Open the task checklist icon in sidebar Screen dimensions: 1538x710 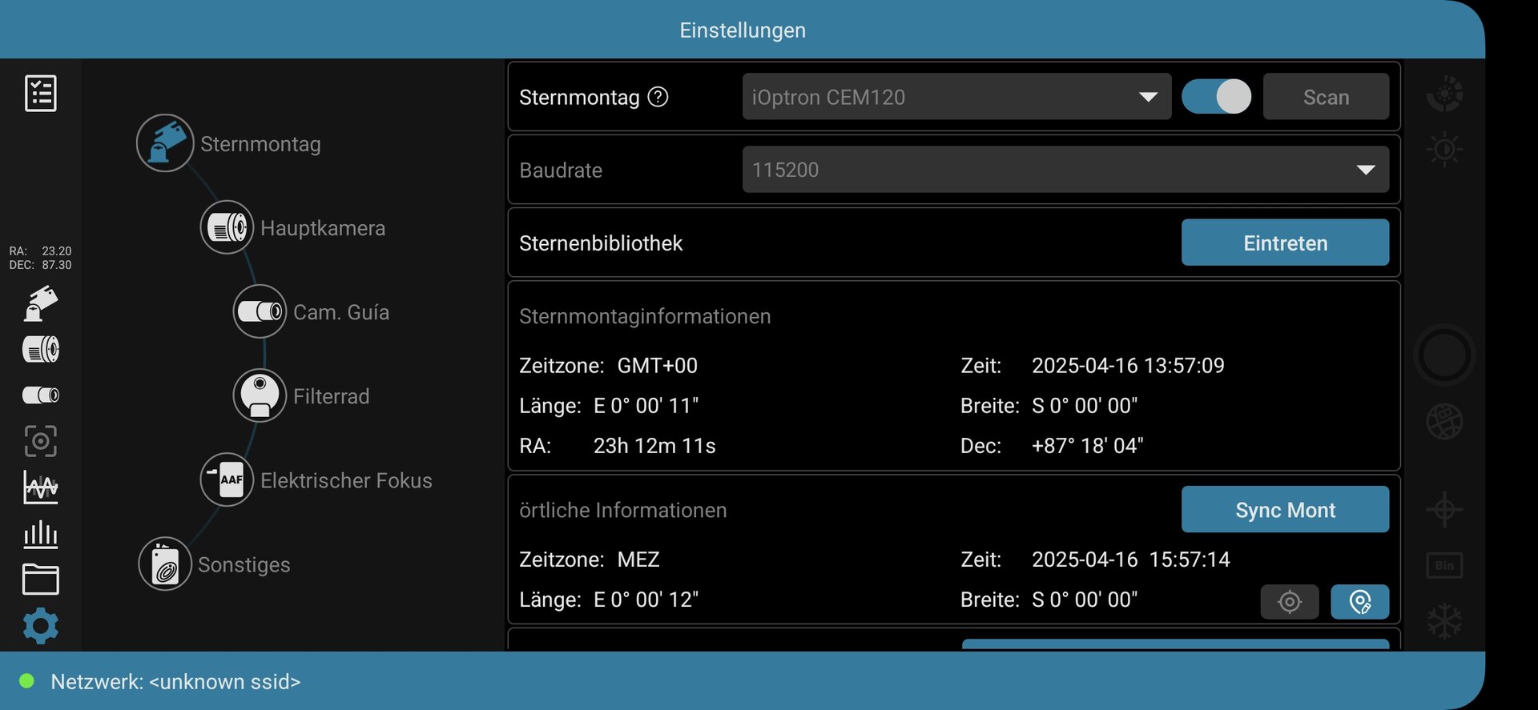(41, 93)
